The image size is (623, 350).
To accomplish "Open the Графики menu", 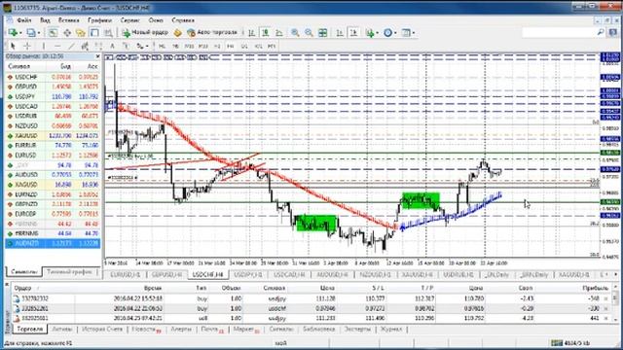I will pos(99,20).
